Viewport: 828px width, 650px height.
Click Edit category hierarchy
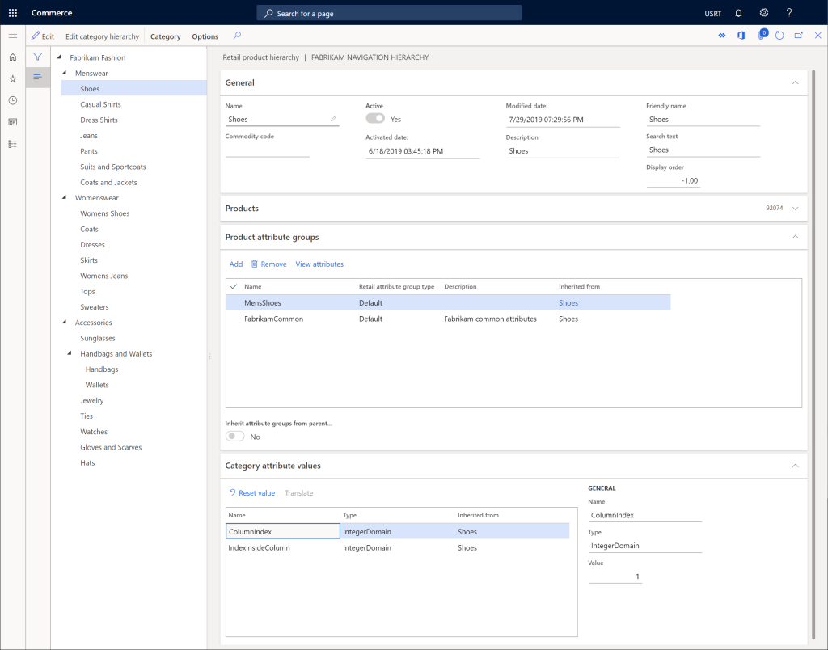click(x=102, y=36)
